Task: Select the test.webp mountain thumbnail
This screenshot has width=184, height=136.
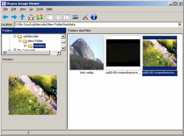Action: tap(87, 53)
